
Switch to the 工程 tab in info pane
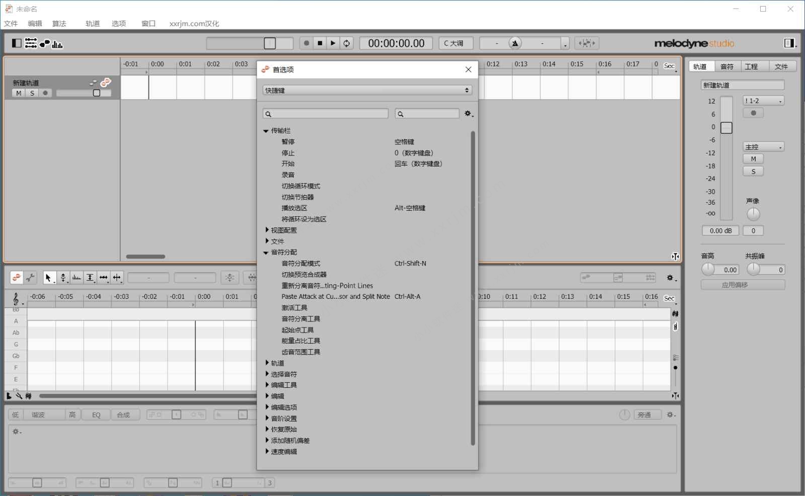click(x=755, y=66)
